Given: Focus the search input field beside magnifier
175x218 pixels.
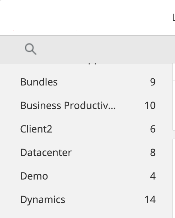Looking at the screenshot, I should coord(105,49).
